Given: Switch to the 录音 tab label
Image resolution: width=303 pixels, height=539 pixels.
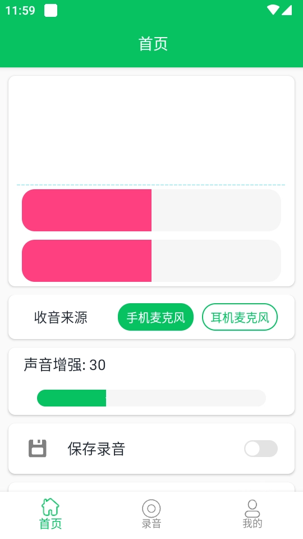Looking at the screenshot, I should 151,523.
